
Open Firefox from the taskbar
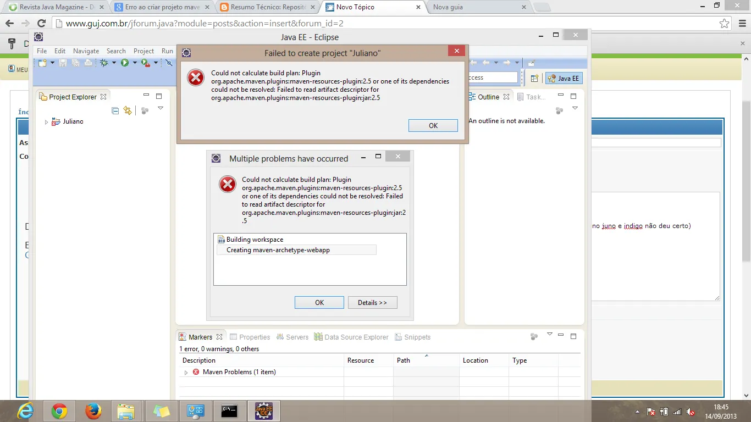point(93,411)
